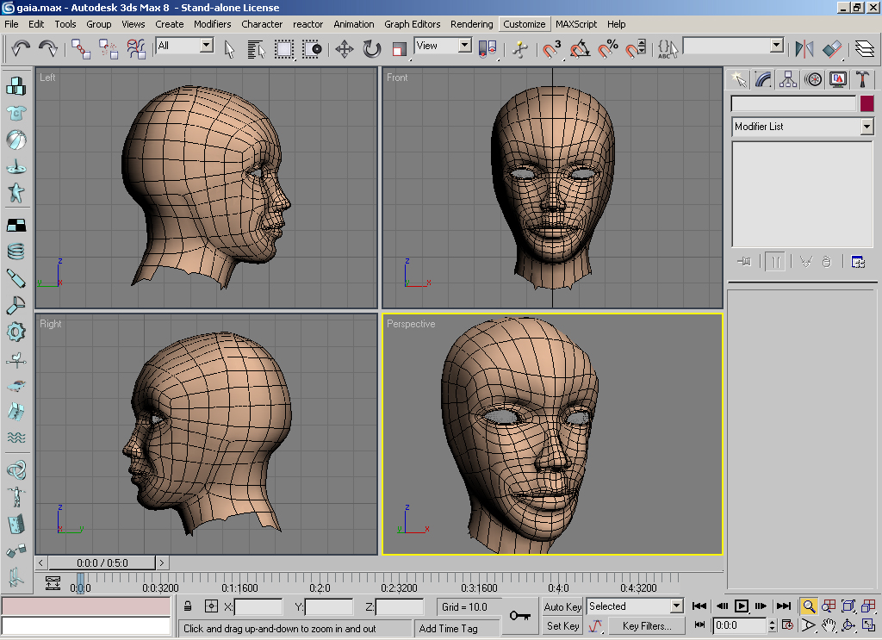This screenshot has width=882, height=640.
Task: Activate the Select and Rotate tool
Action: [372, 48]
